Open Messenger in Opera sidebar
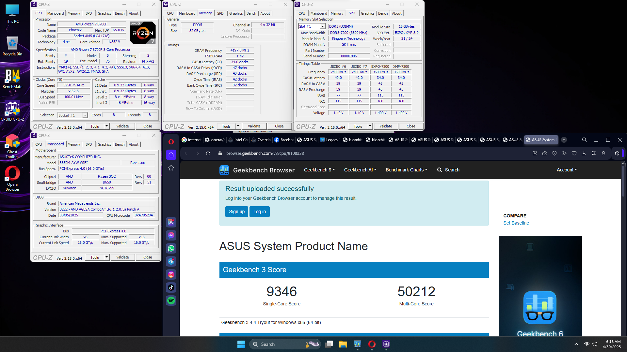This screenshot has width=627, height=352. 171,235
